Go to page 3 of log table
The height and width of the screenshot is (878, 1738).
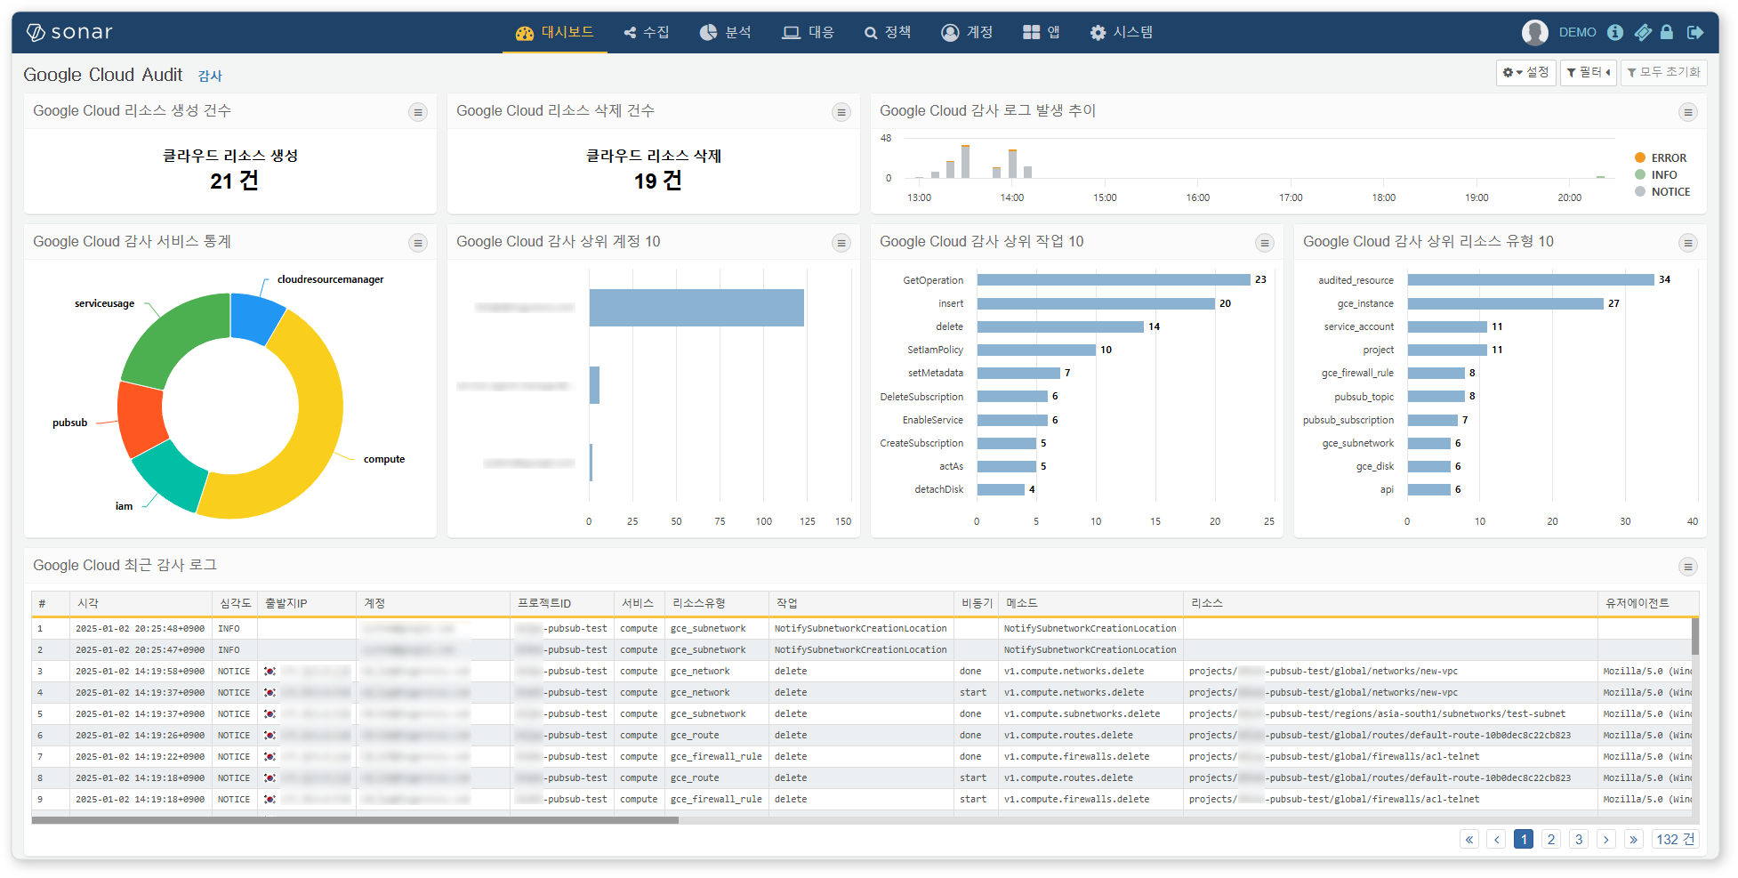pyautogui.click(x=1579, y=839)
